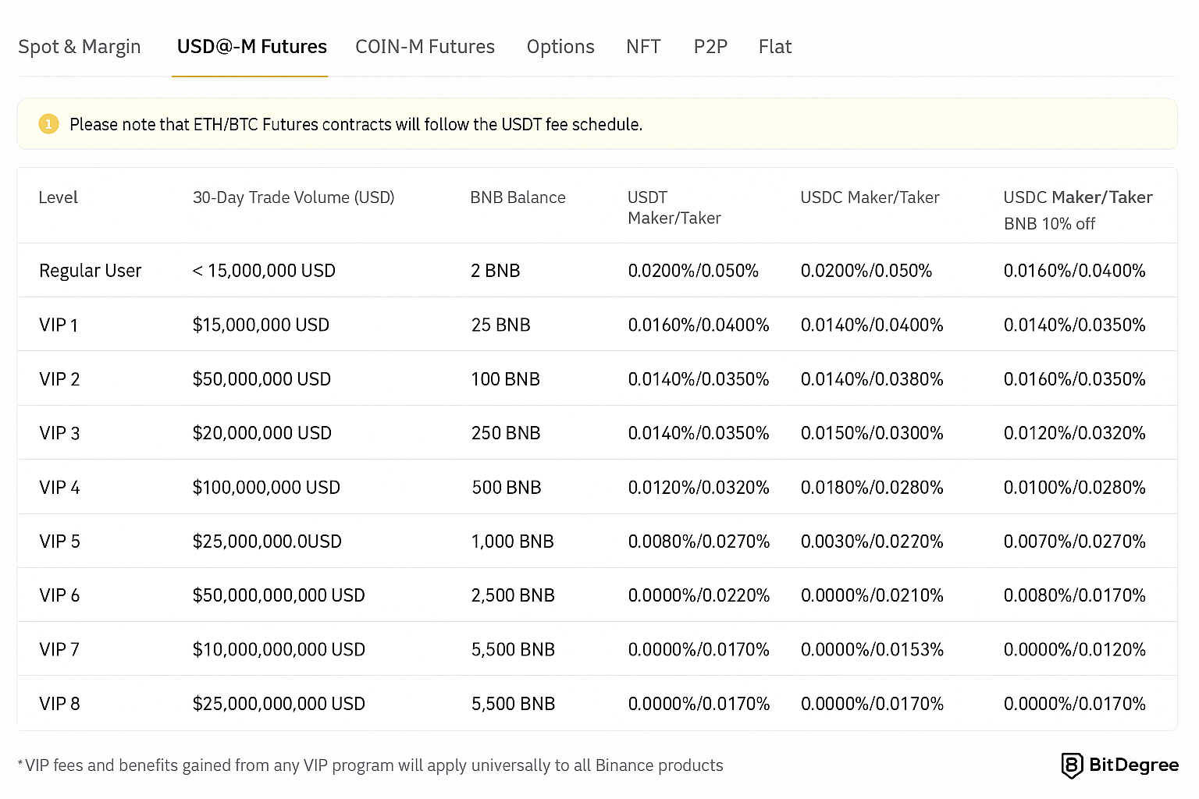The height and width of the screenshot is (799, 1199).
Task: Go to the NFT tab
Action: (x=643, y=47)
